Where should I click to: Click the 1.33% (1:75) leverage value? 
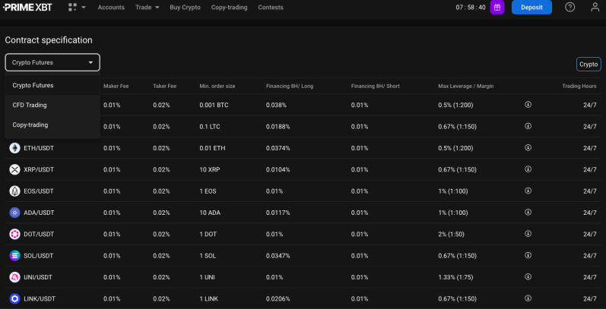[455, 277]
